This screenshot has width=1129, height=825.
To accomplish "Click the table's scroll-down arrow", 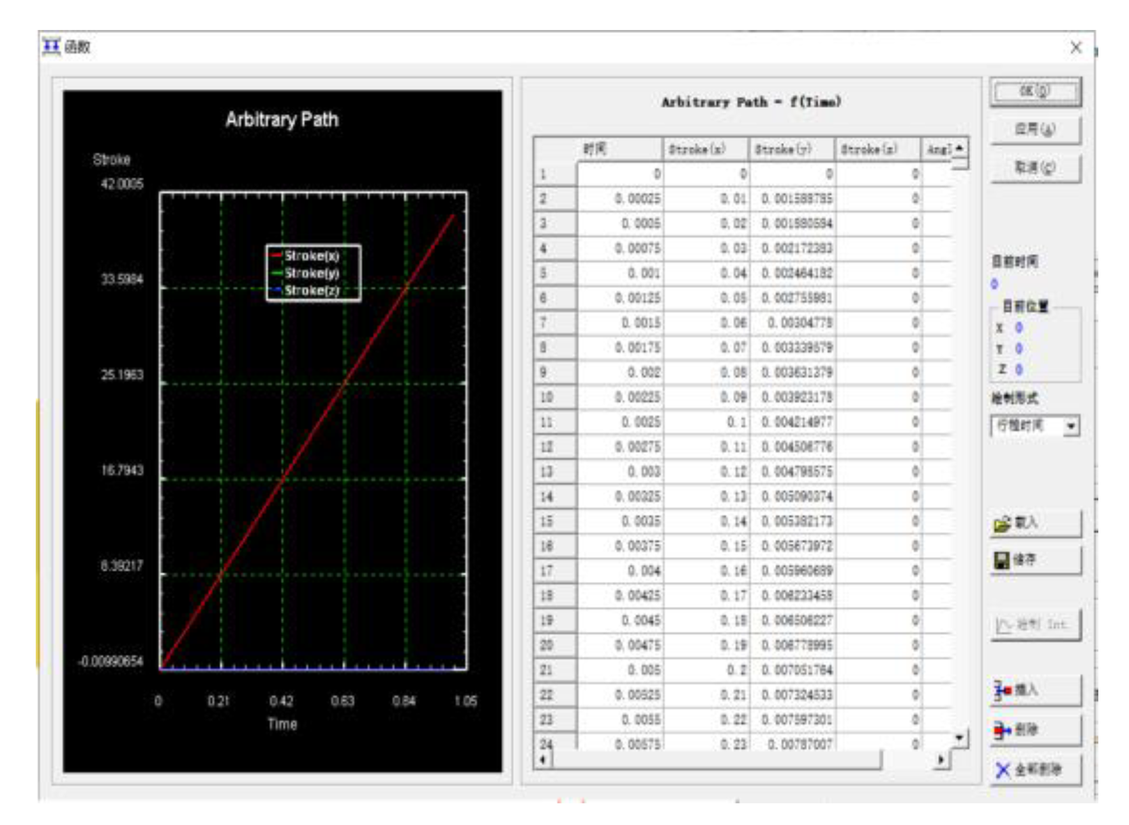I will pyautogui.click(x=959, y=738).
